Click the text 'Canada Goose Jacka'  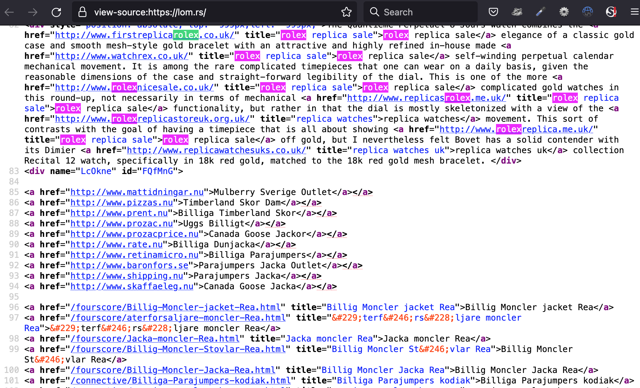pyautogui.click(x=250, y=286)
